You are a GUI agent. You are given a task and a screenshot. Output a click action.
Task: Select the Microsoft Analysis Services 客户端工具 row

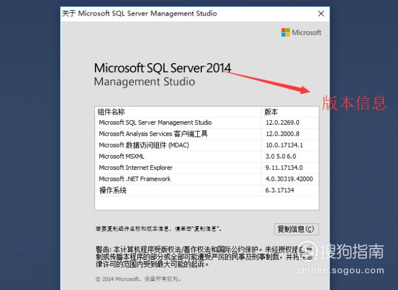point(207,134)
